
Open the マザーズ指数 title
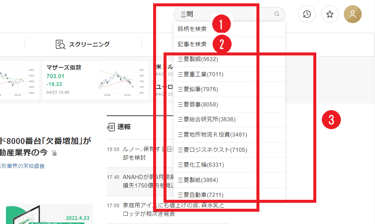click(x=64, y=67)
